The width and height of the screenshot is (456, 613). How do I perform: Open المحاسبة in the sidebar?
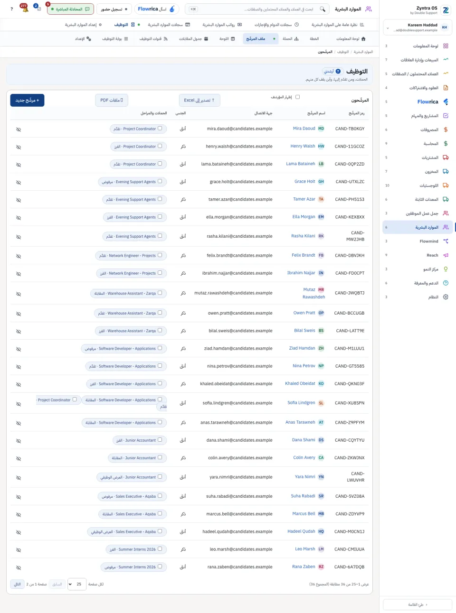[417, 143]
